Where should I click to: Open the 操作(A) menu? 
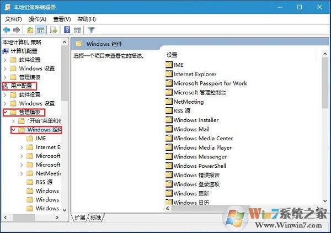point(38,19)
